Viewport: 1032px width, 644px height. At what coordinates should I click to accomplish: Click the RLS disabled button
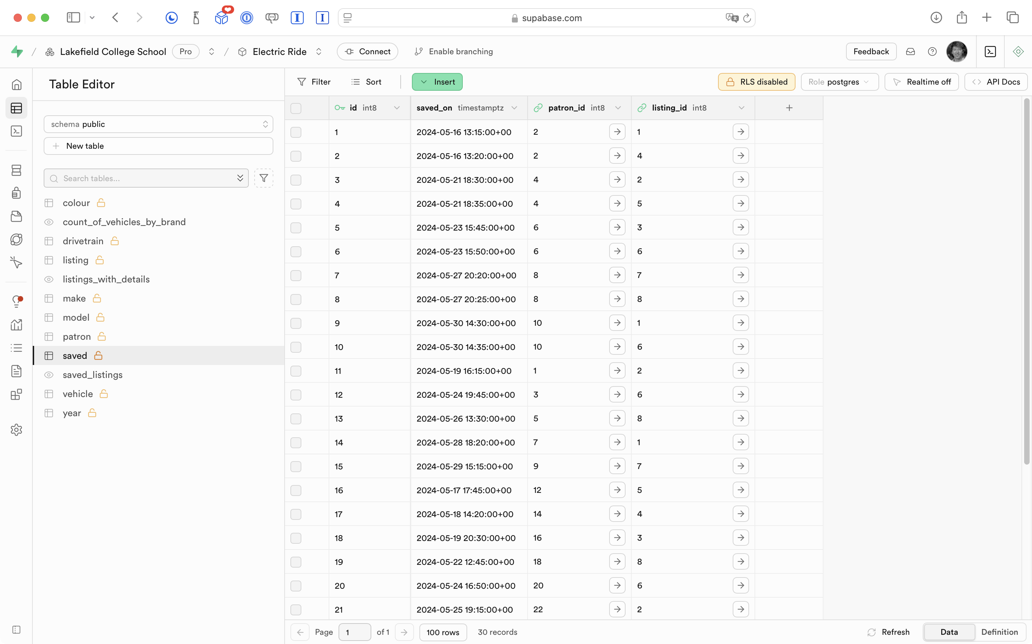point(756,82)
